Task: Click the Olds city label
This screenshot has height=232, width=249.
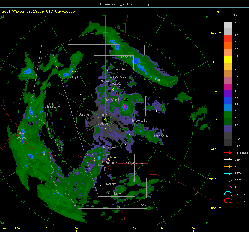Action: pyautogui.click(x=105, y=115)
